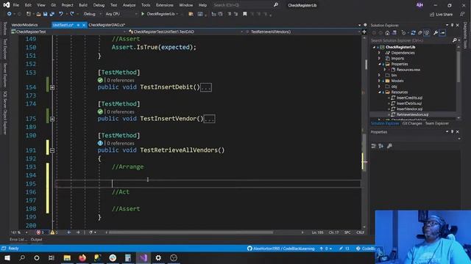The height and width of the screenshot is (264, 471).
Task: Click the Preview Selected Items icon in Solution Explorer
Action: [x=442, y=33]
